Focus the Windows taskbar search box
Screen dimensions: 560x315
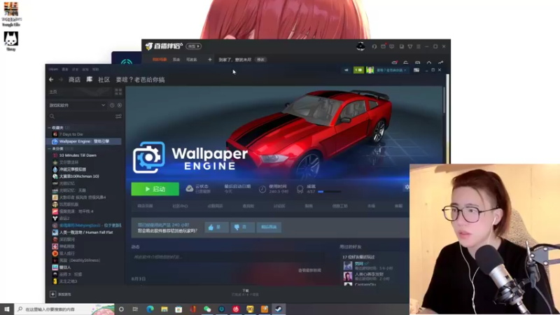(64, 309)
